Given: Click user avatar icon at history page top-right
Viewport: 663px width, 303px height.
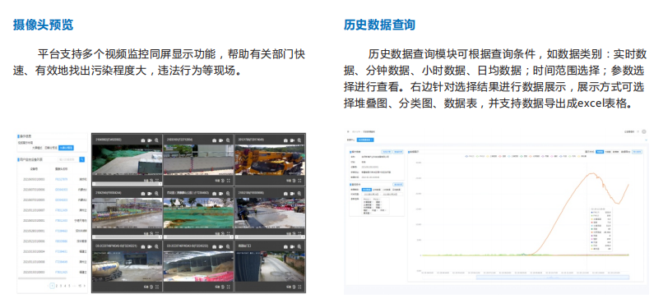Looking at the screenshot, I should (644, 131).
